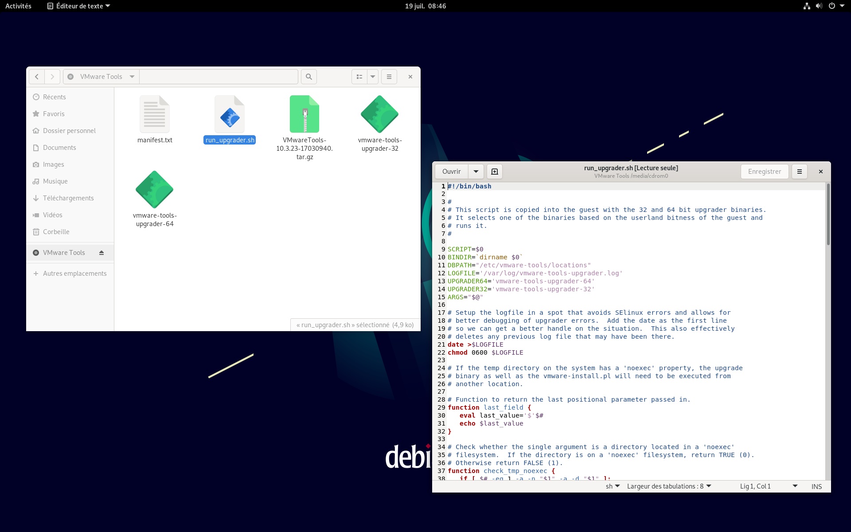Expand the recent files arrow beside Ouvrir
This screenshot has height=532, width=851.
[476, 172]
